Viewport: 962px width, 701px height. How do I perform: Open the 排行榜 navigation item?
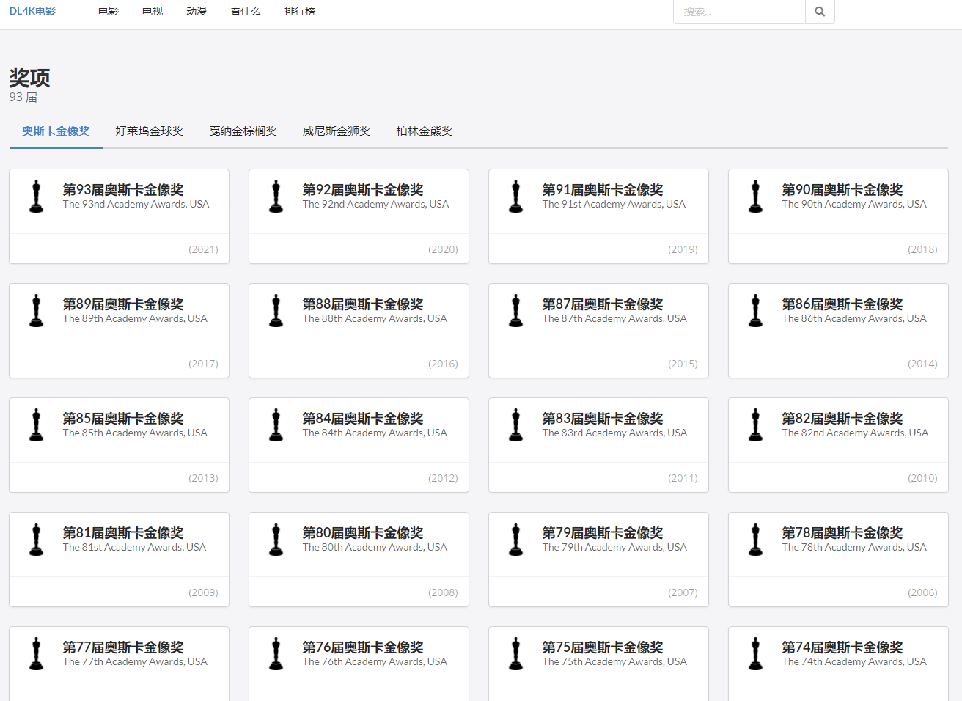coord(300,11)
